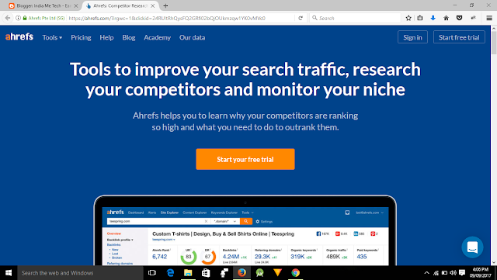Click the green Android-style taskbar icon
Image resolution: width=497 pixels, height=280 pixels.
pyautogui.click(x=260, y=273)
